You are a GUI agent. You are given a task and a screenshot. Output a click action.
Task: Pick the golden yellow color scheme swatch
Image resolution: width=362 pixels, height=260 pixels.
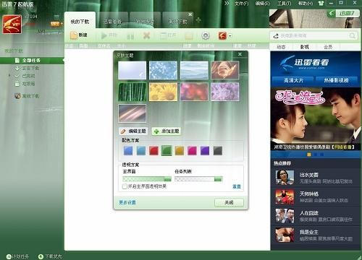[x=180, y=151]
